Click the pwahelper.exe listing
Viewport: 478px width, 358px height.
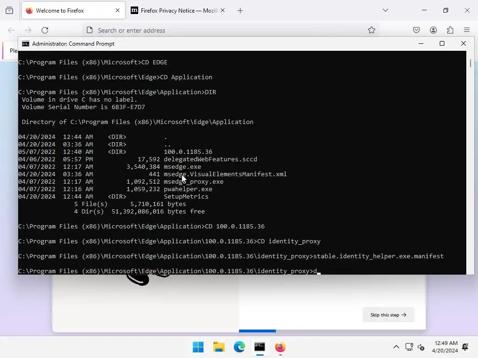click(x=188, y=189)
